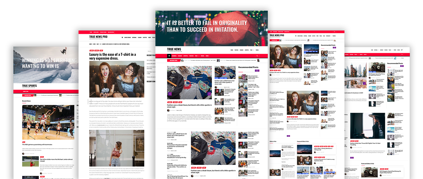423x179 pixels.
Task: Click the True News site logo
Action: pos(174,49)
